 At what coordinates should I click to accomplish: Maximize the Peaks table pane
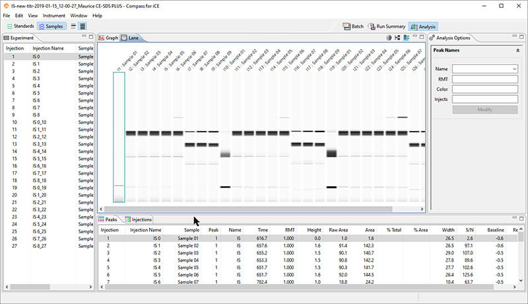(x=521, y=218)
